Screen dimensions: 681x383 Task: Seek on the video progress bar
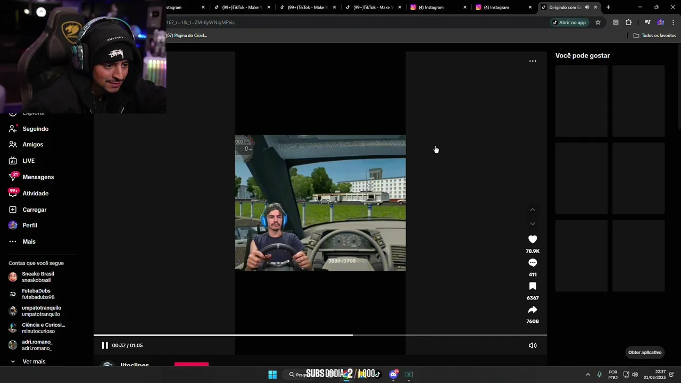[320, 335]
